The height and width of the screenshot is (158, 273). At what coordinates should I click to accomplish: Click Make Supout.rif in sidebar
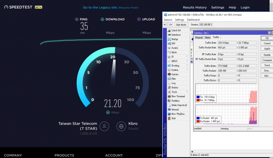point(178,105)
